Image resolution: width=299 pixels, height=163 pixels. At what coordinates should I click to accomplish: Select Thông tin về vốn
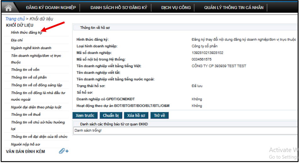coord(25,70)
